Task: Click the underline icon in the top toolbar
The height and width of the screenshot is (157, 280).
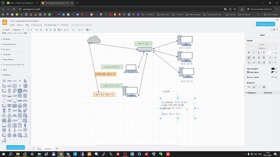Action: 55,30
